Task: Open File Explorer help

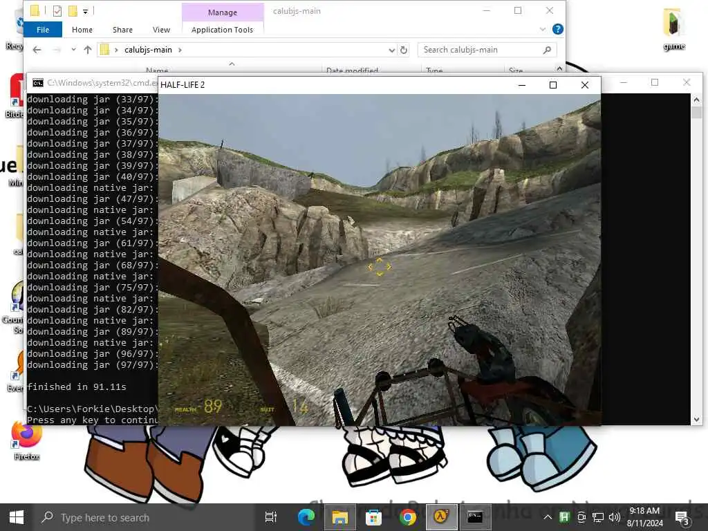Action: [558, 29]
